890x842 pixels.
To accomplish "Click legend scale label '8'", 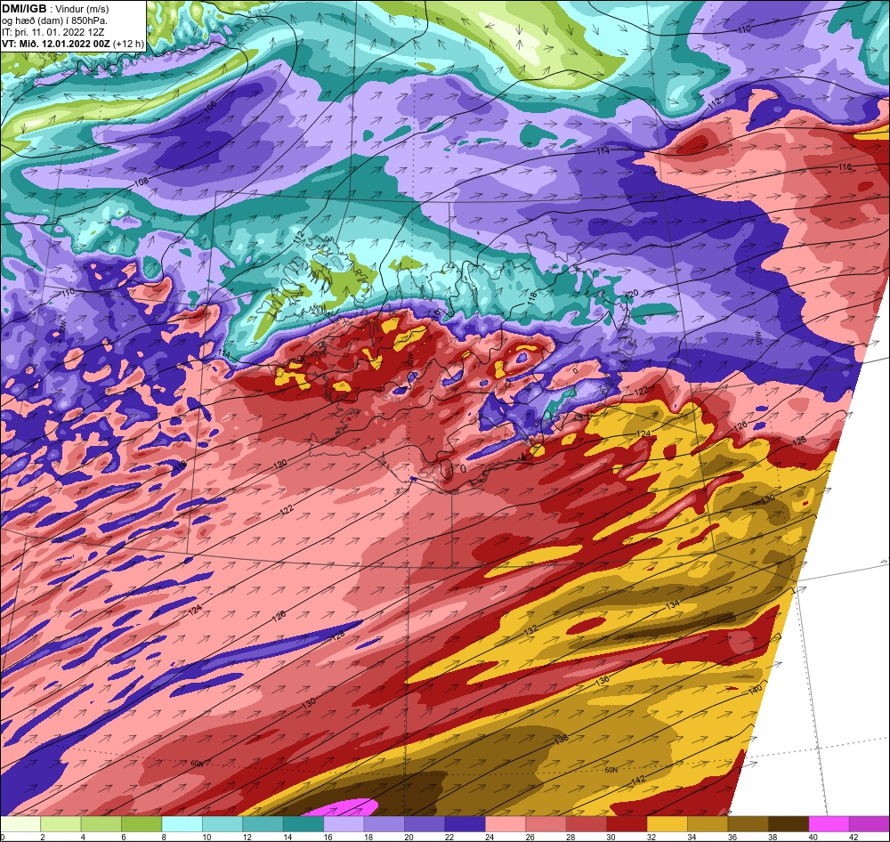I will coord(163,837).
